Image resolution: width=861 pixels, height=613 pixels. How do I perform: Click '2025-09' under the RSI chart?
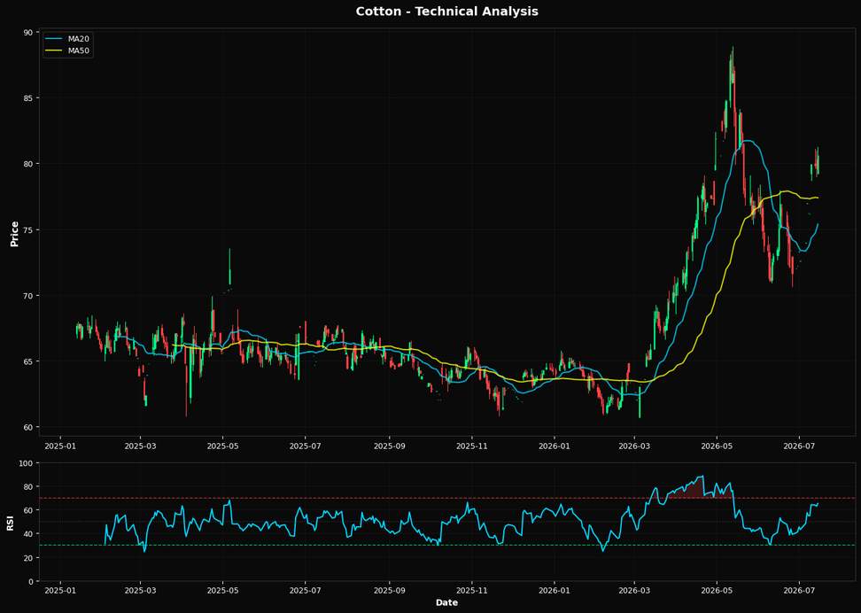[390, 591]
